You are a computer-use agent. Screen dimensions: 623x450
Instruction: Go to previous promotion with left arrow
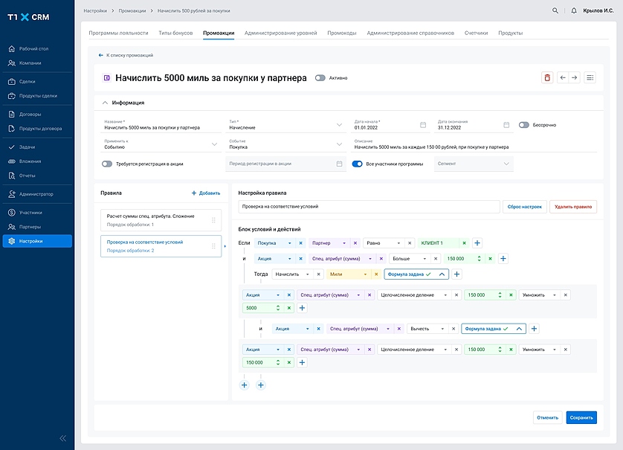coord(563,77)
